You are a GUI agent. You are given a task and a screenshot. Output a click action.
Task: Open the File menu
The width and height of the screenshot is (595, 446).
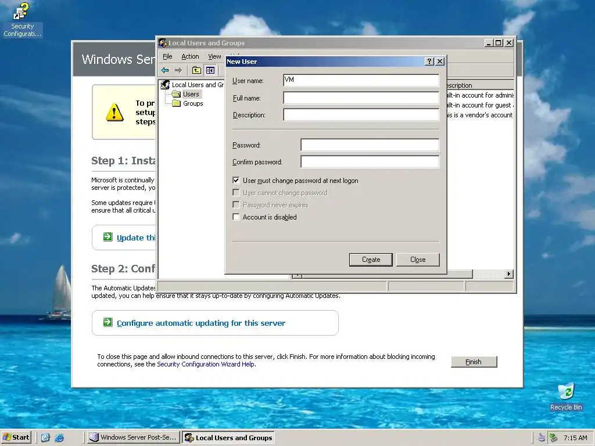pyautogui.click(x=167, y=56)
